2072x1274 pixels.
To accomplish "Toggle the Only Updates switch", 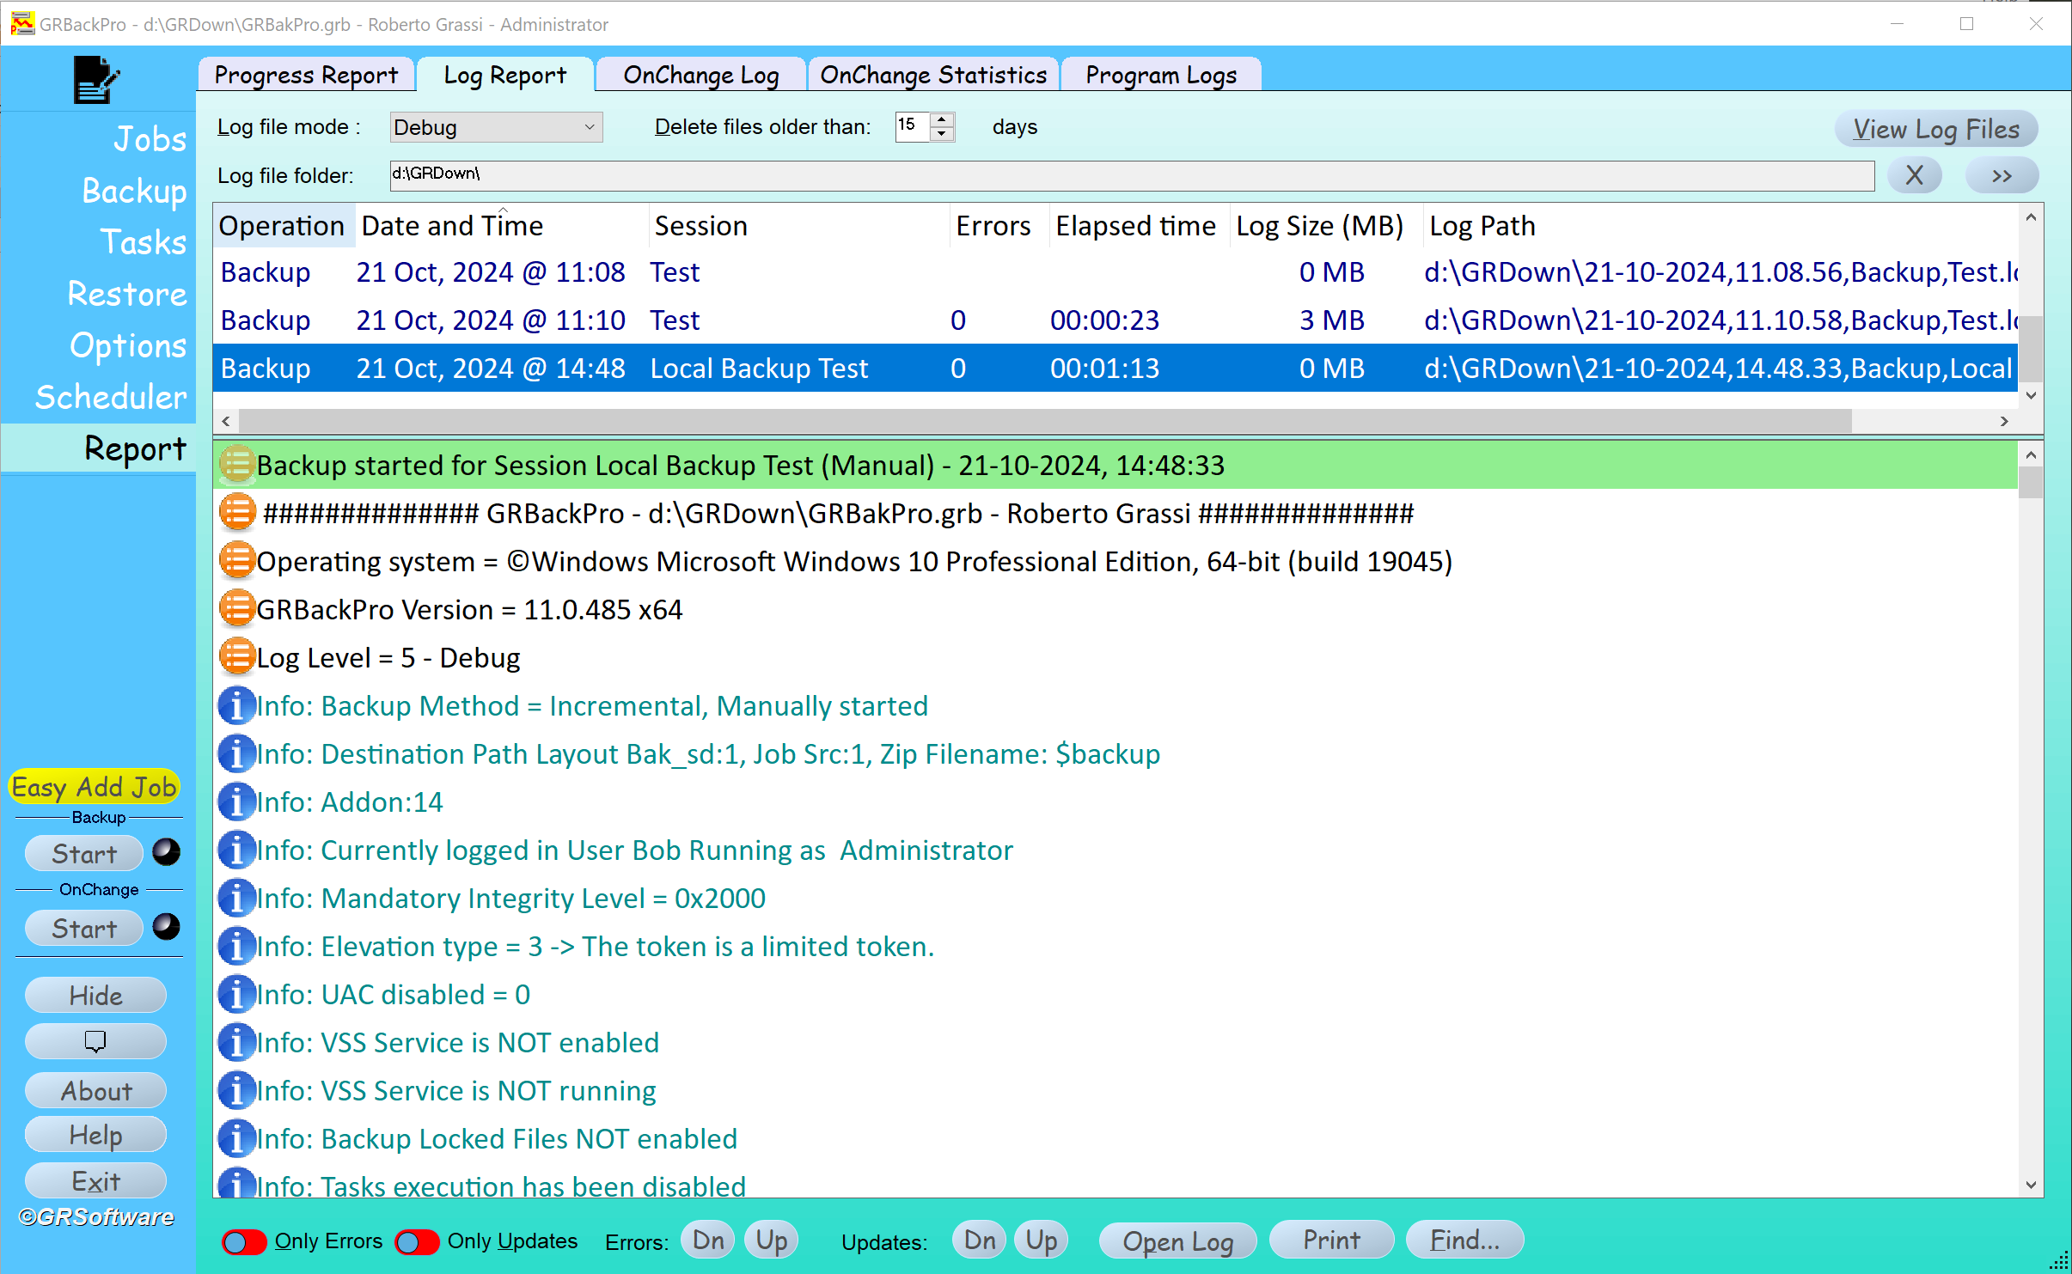I will (x=418, y=1241).
